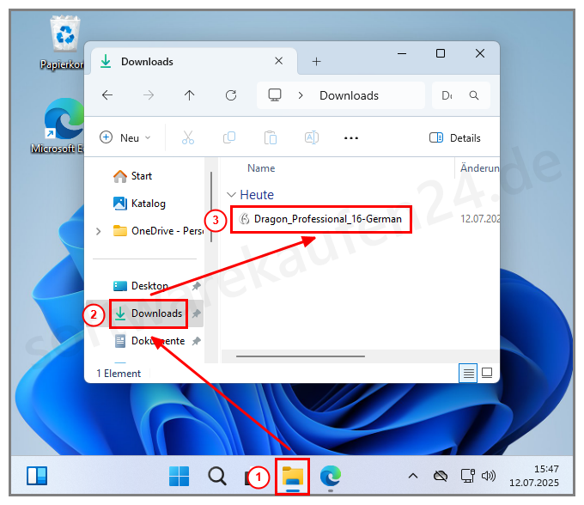The image size is (584, 505).
Task: Click the Cut scissors icon
Action: pos(188,137)
